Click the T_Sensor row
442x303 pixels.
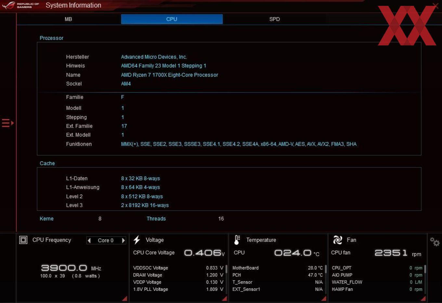278,282
